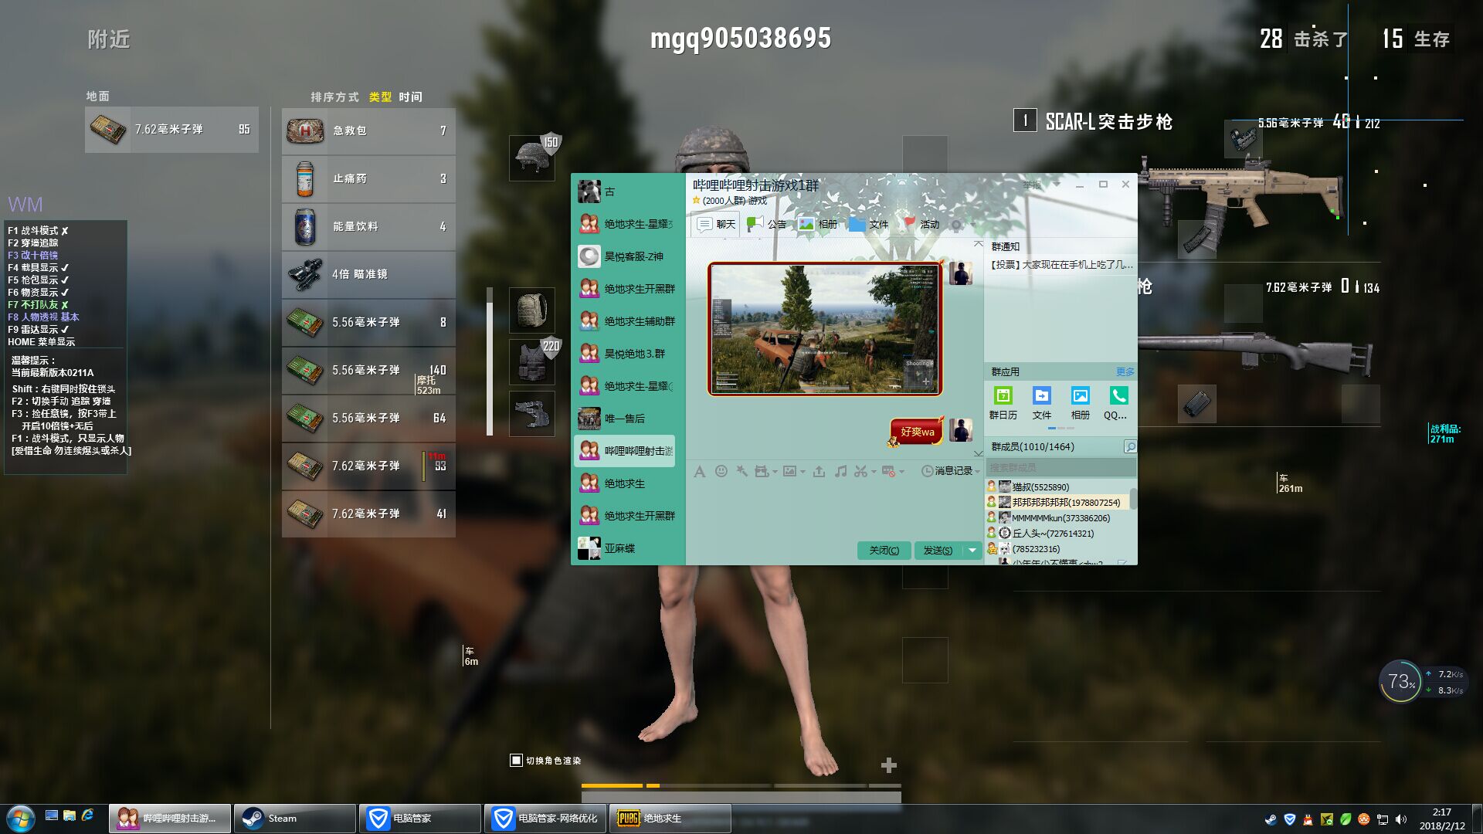Click the equipped helmet slot icon
The width and height of the screenshot is (1483, 834).
531,158
